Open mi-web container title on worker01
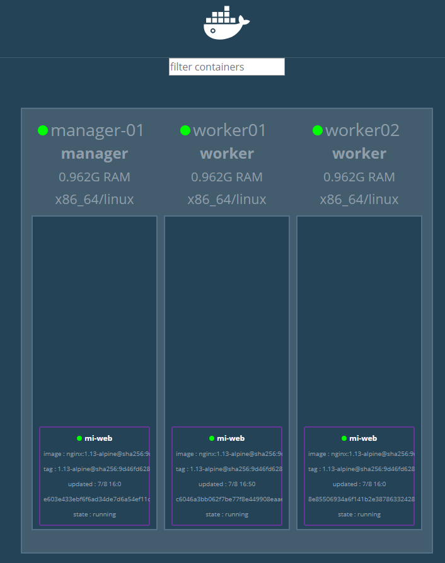Screen dimensions: 445x563 click(231, 438)
